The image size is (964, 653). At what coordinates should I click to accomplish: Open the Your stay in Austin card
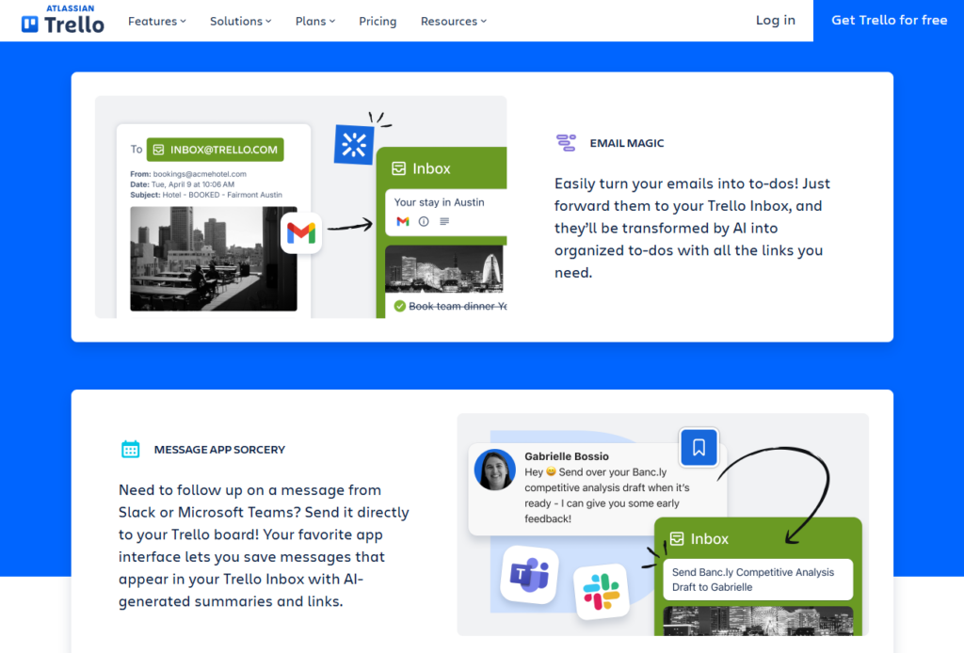[x=445, y=212]
